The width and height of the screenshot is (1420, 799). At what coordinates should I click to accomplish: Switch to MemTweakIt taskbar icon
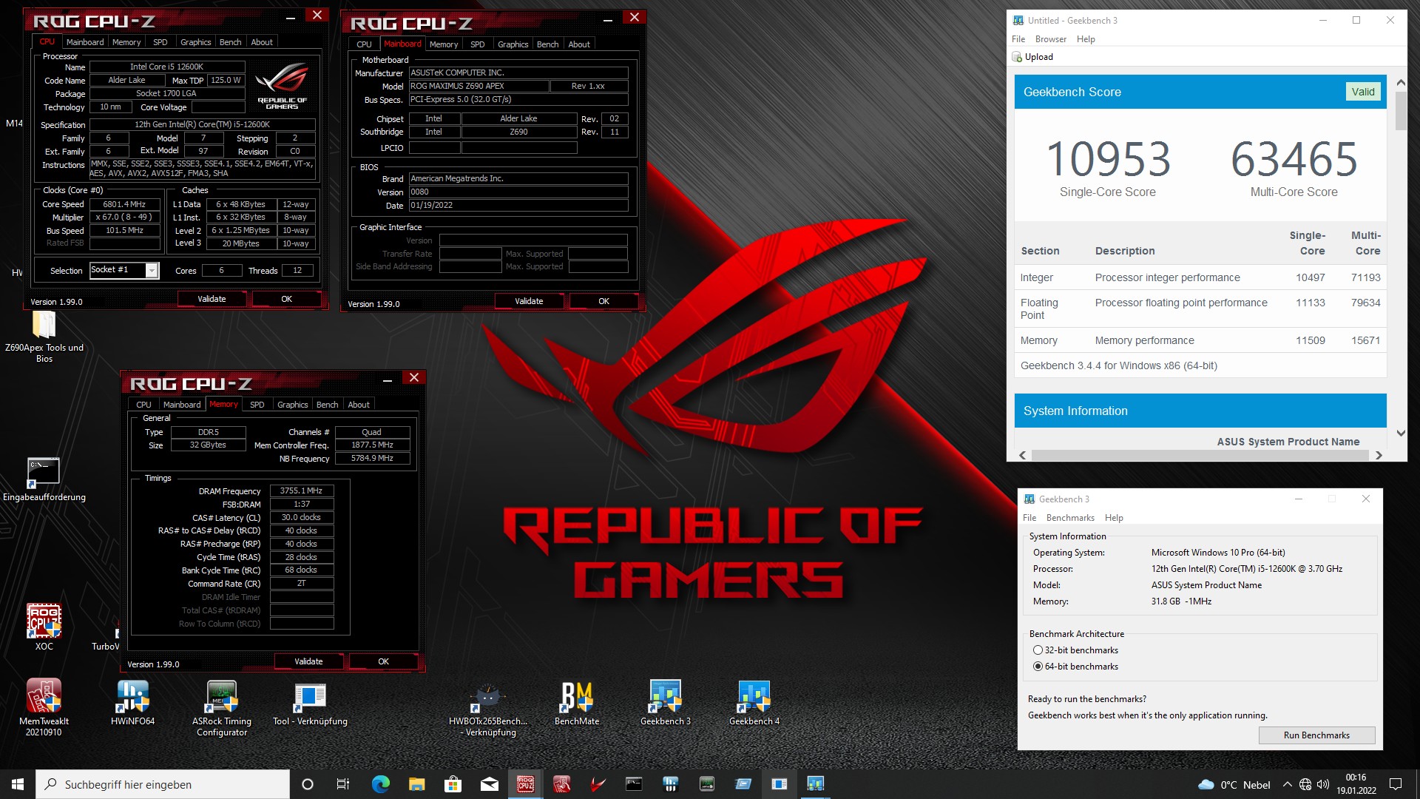point(562,784)
